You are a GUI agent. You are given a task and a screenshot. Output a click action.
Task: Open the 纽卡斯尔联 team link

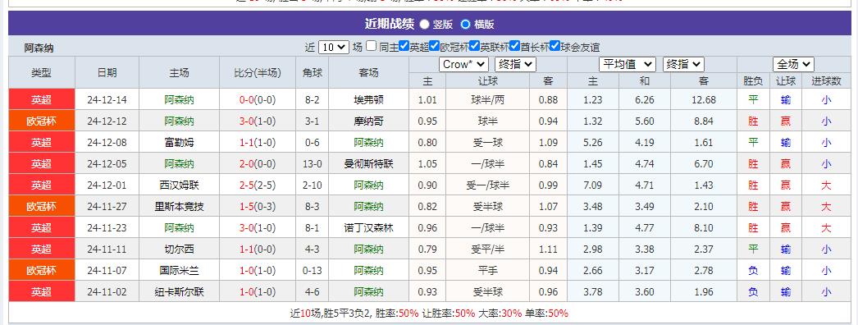click(180, 291)
